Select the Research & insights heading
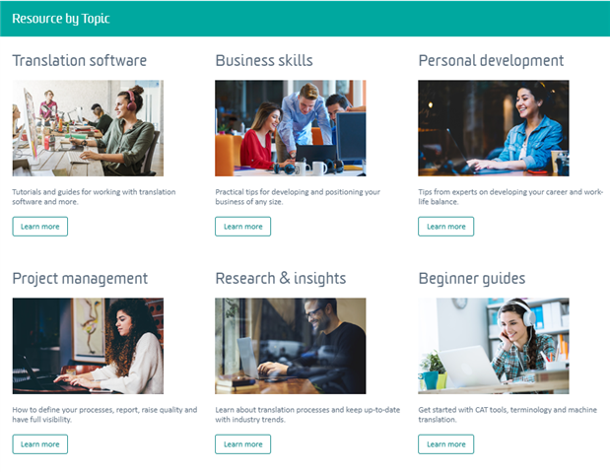 click(281, 279)
